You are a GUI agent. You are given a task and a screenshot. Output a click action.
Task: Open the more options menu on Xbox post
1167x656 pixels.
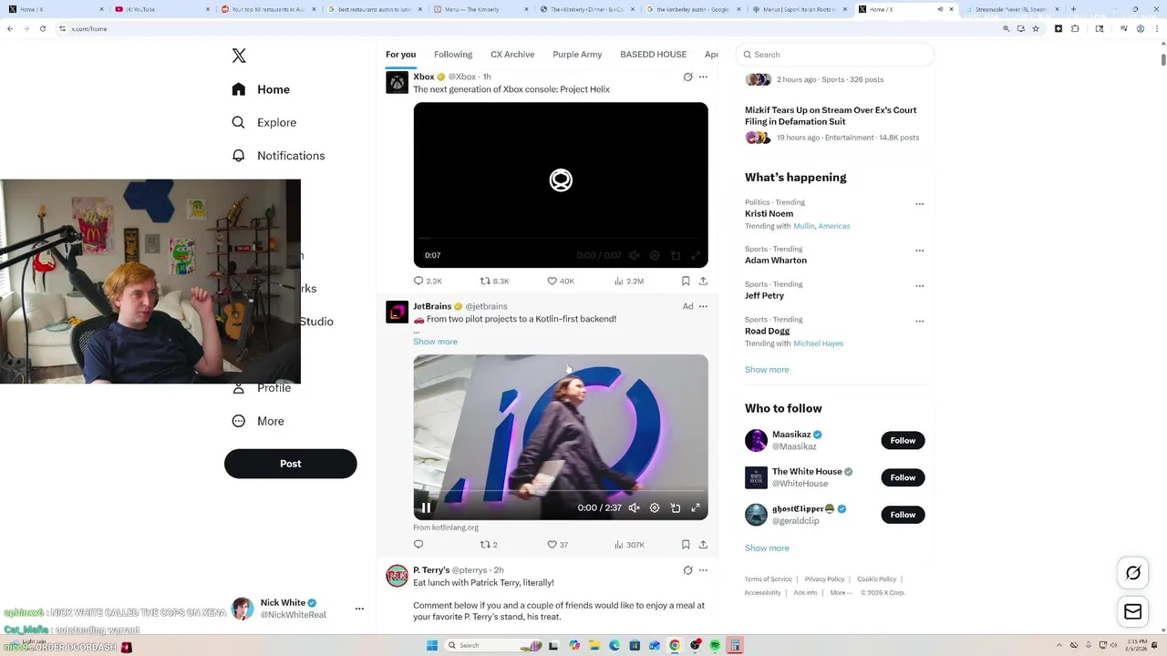tap(703, 77)
